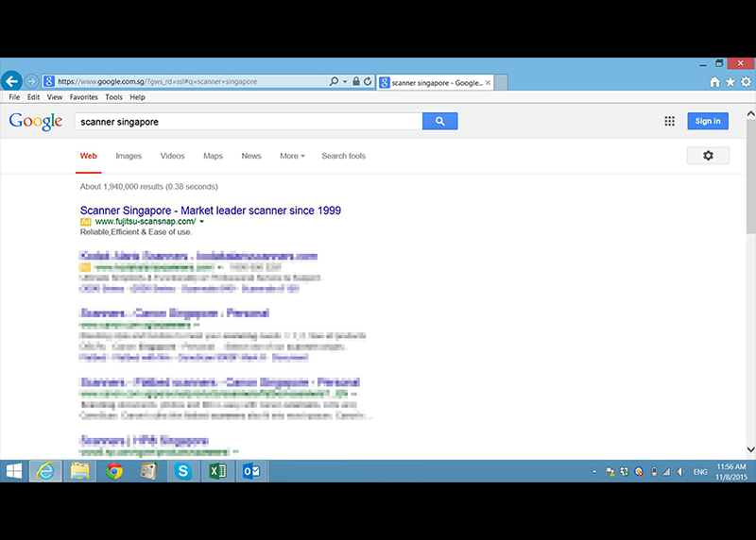Click the Sign in button
The image size is (756, 540).
coord(708,121)
